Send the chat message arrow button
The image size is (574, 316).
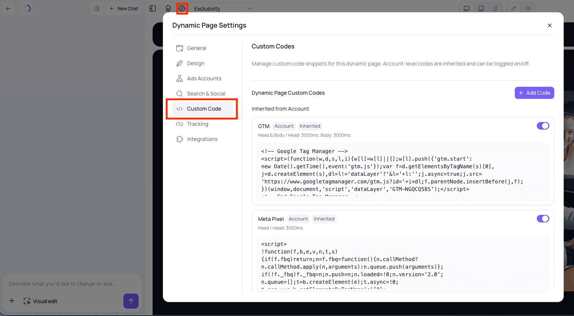131,301
